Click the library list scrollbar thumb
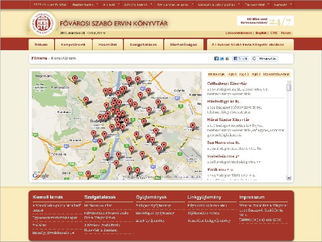The image size is (322, 242). (x=289, y=87)
